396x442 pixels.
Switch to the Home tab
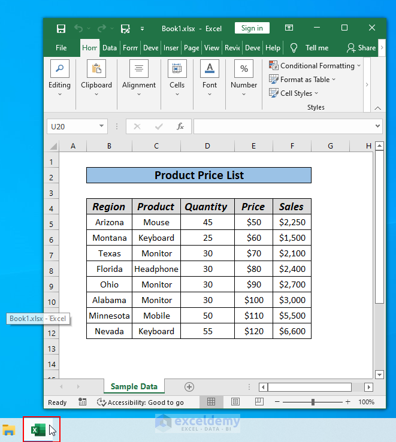(90, 48)
